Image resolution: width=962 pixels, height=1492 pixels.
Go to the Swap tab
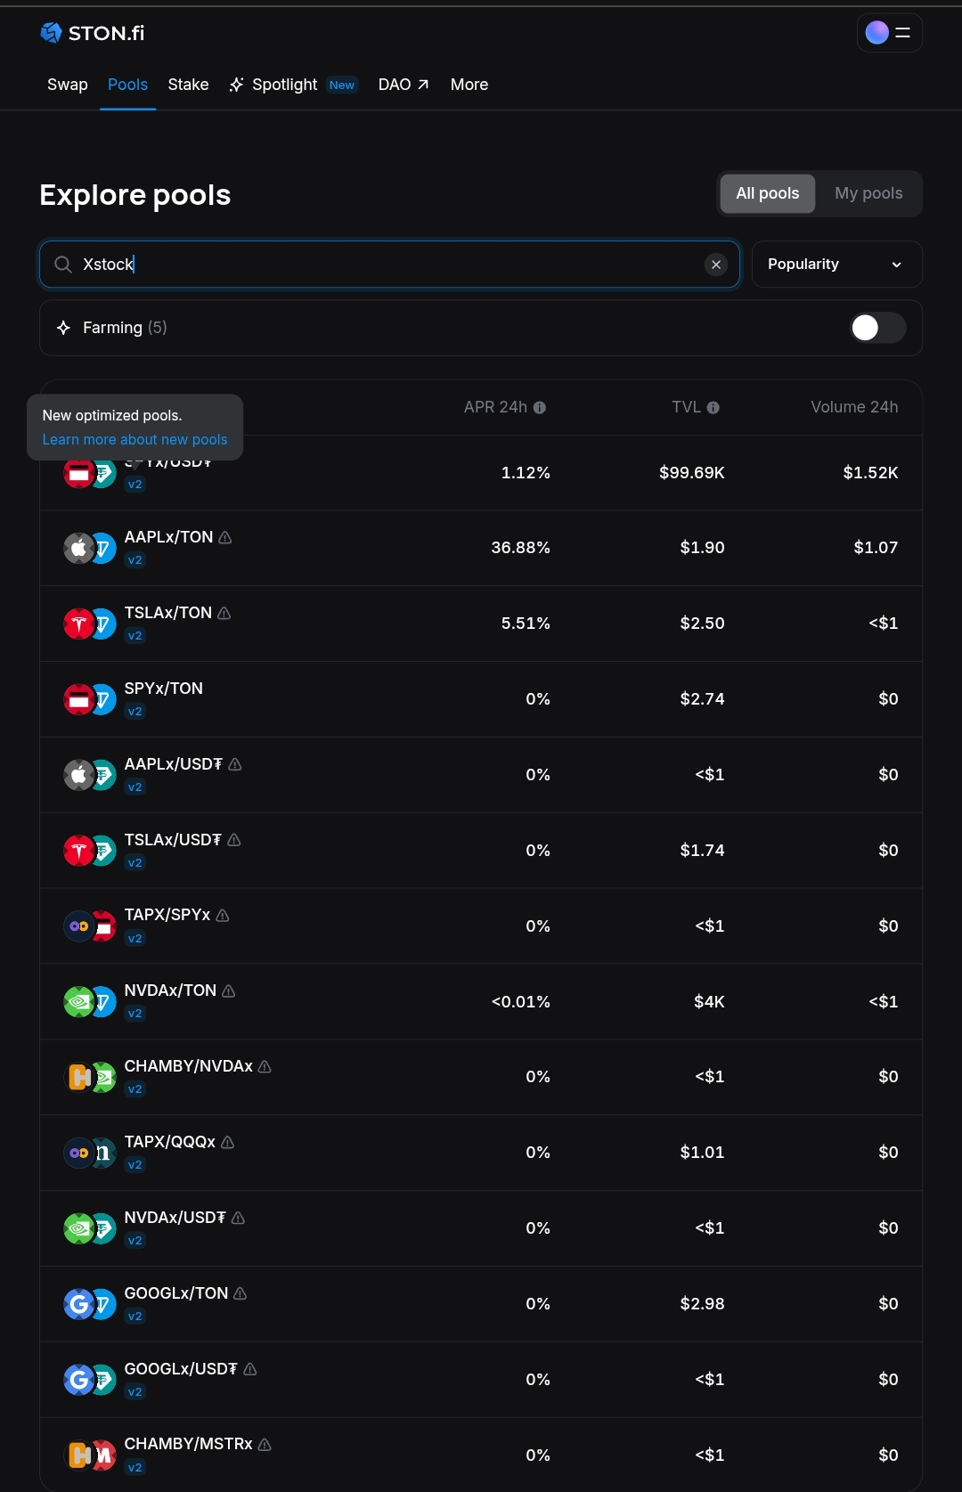coord(68,85)
